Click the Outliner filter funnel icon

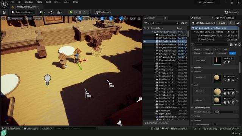point(146,23)
